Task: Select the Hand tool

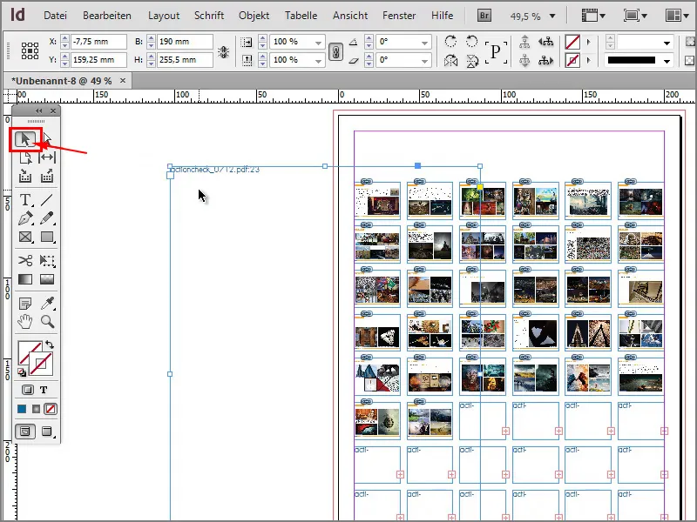Action: click(24, 325)
